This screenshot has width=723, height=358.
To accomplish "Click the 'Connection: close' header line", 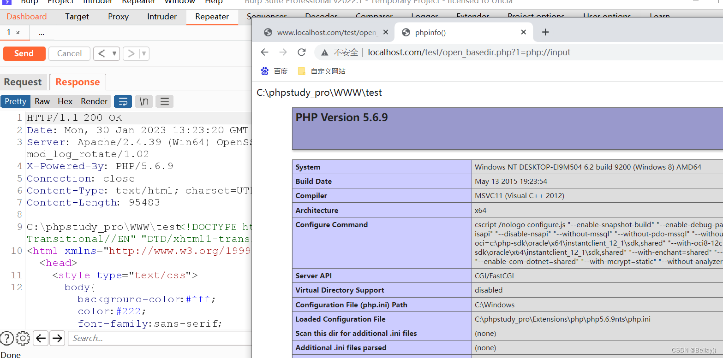I will click(81, 179).
